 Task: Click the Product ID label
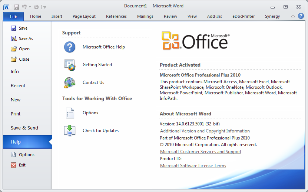point(171,159)
